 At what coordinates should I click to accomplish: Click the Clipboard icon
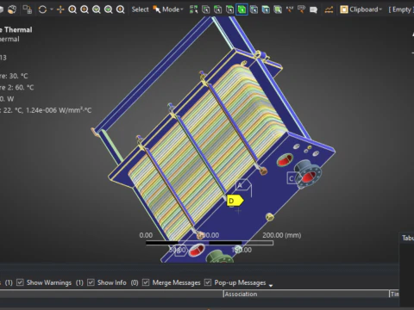pyautogui.click(x=344, y=9)
